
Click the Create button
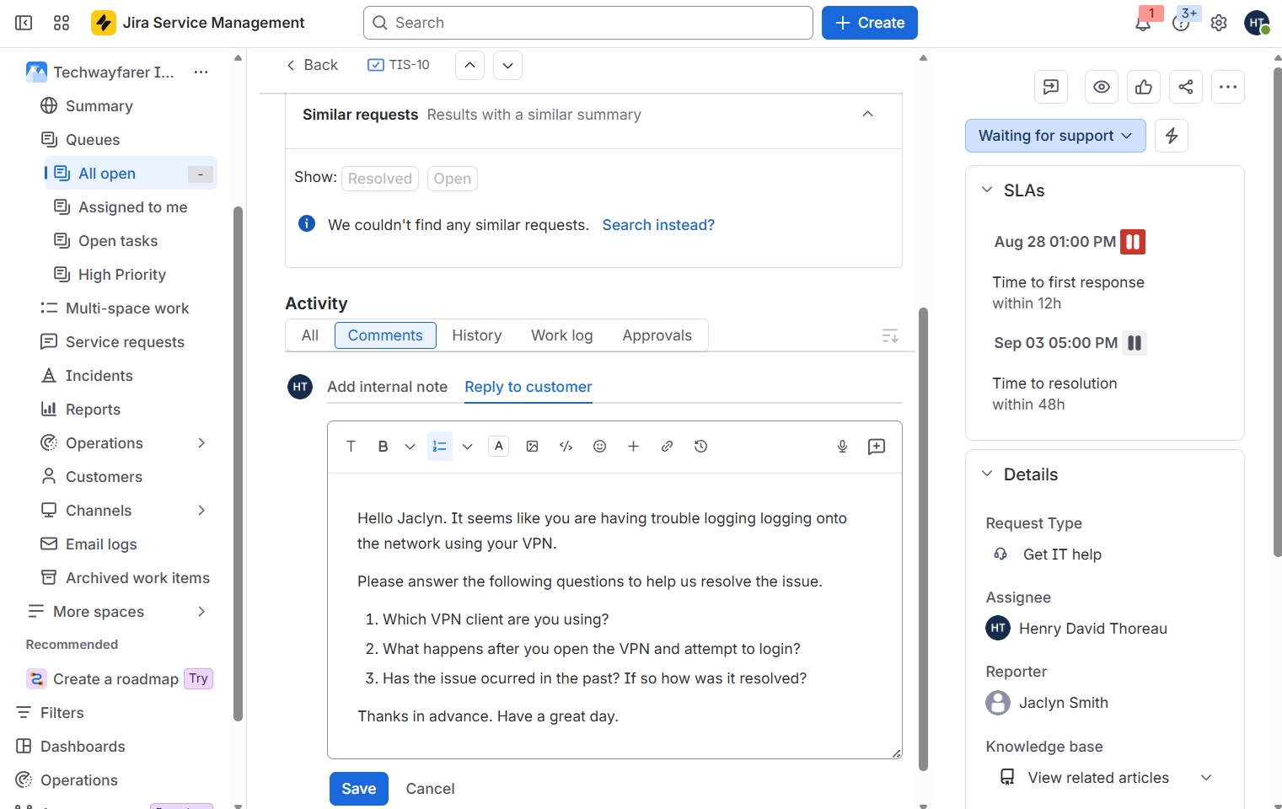[870, 23]
